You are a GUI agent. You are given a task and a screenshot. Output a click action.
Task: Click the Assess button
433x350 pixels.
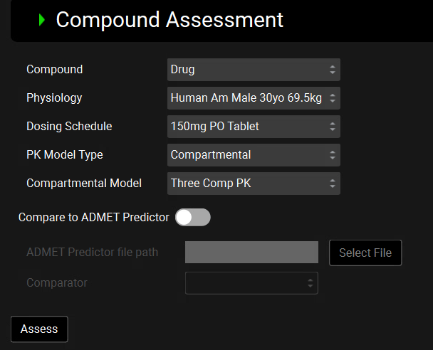coord(39,329)
